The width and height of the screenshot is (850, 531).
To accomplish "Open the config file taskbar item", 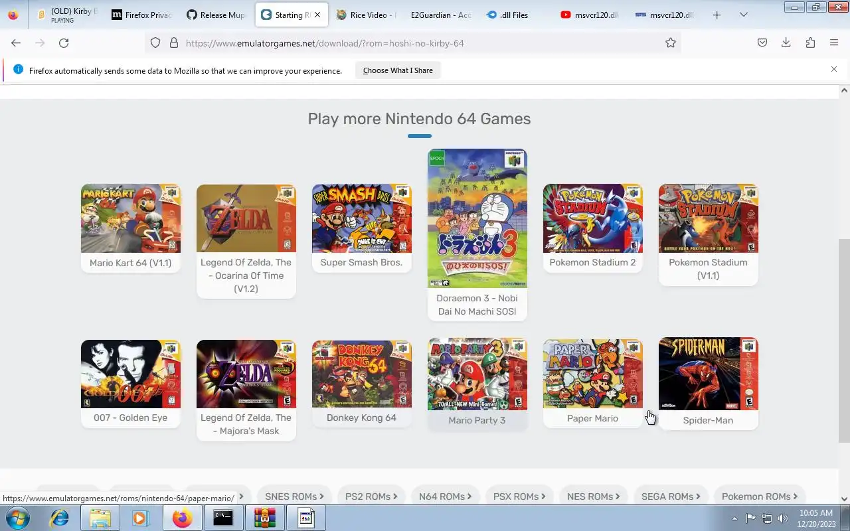I will coord(305,518).
